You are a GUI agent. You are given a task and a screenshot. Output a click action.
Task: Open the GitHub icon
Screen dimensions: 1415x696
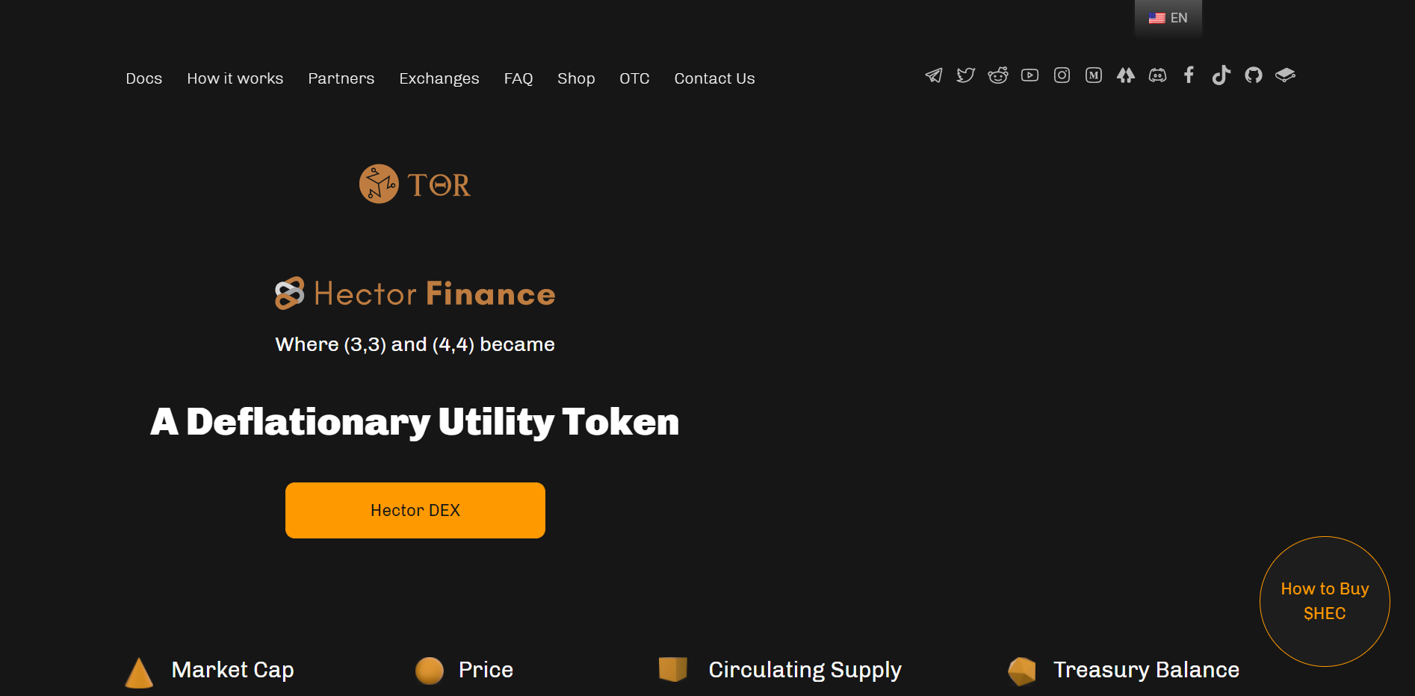click(1254, 75)
